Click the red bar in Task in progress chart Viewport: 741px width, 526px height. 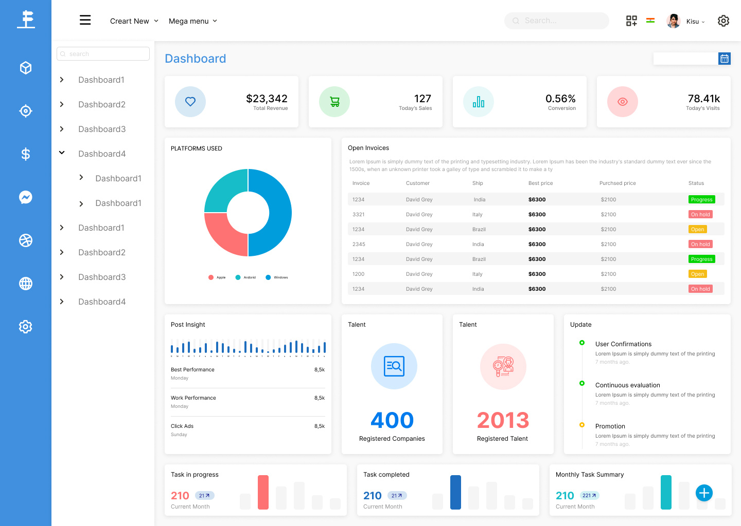coord(263,492)
